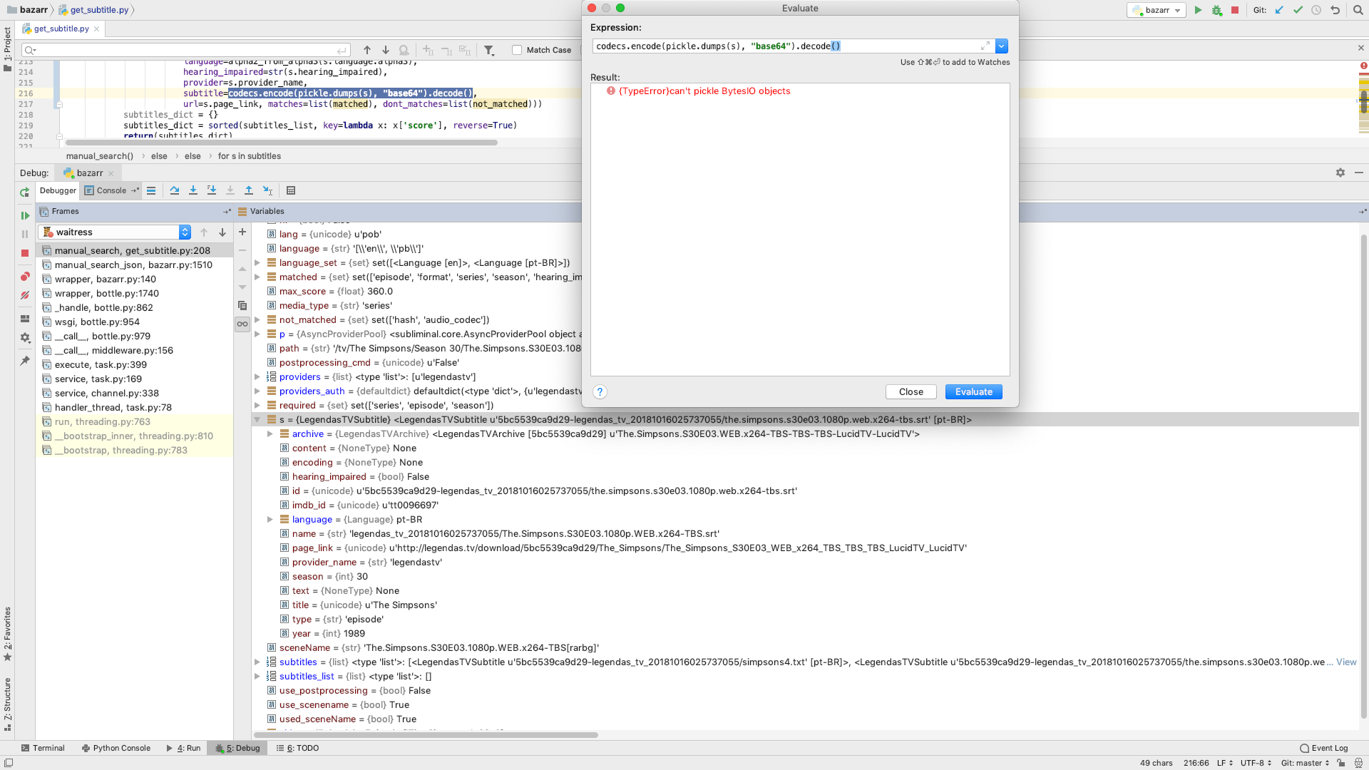This screenshot has width=1369, height=770.
Task: Click Step Over in debugger toolbar
Action: pos(175,190)
